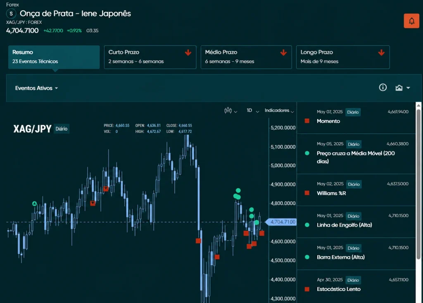Click red square beside Estocástico Lento

coord(307,289)
